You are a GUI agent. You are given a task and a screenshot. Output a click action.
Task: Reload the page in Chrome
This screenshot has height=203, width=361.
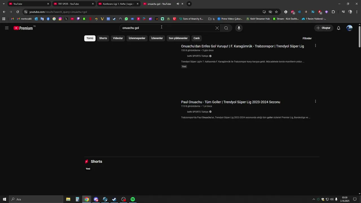(17, 12)
